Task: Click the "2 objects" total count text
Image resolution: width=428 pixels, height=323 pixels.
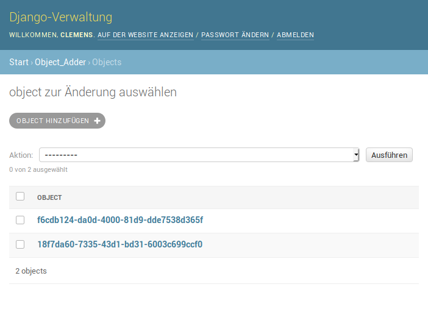Action: pos(31,271)
